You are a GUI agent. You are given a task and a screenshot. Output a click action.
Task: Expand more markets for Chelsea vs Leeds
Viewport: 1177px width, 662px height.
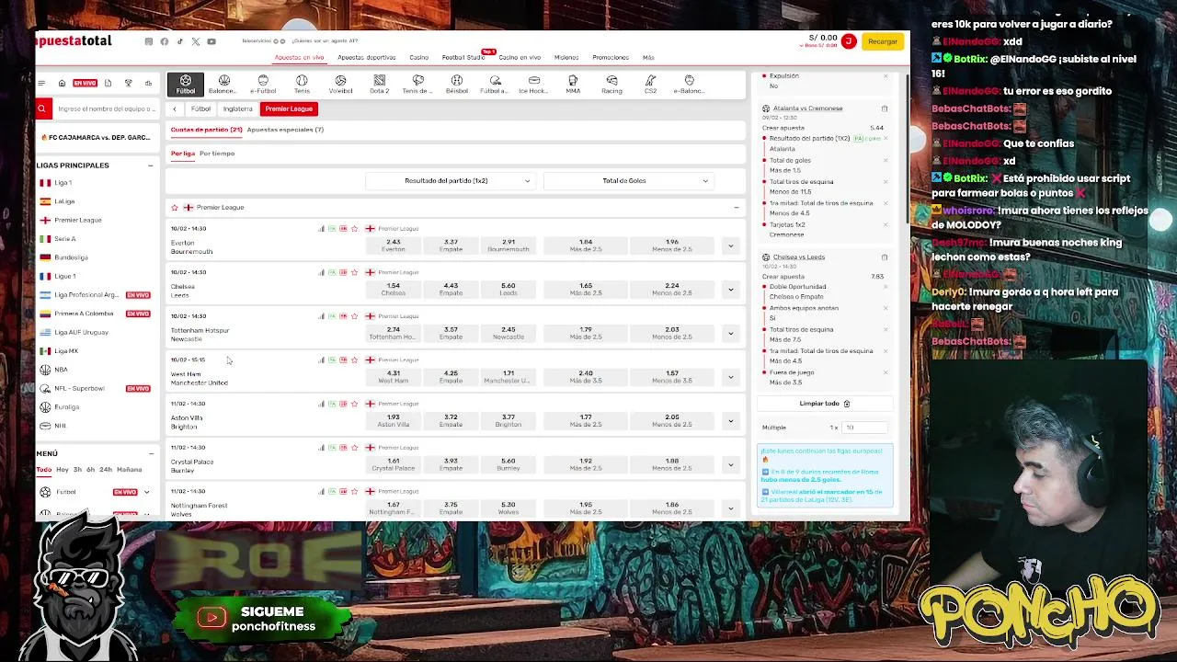click(x=730, y=290)
